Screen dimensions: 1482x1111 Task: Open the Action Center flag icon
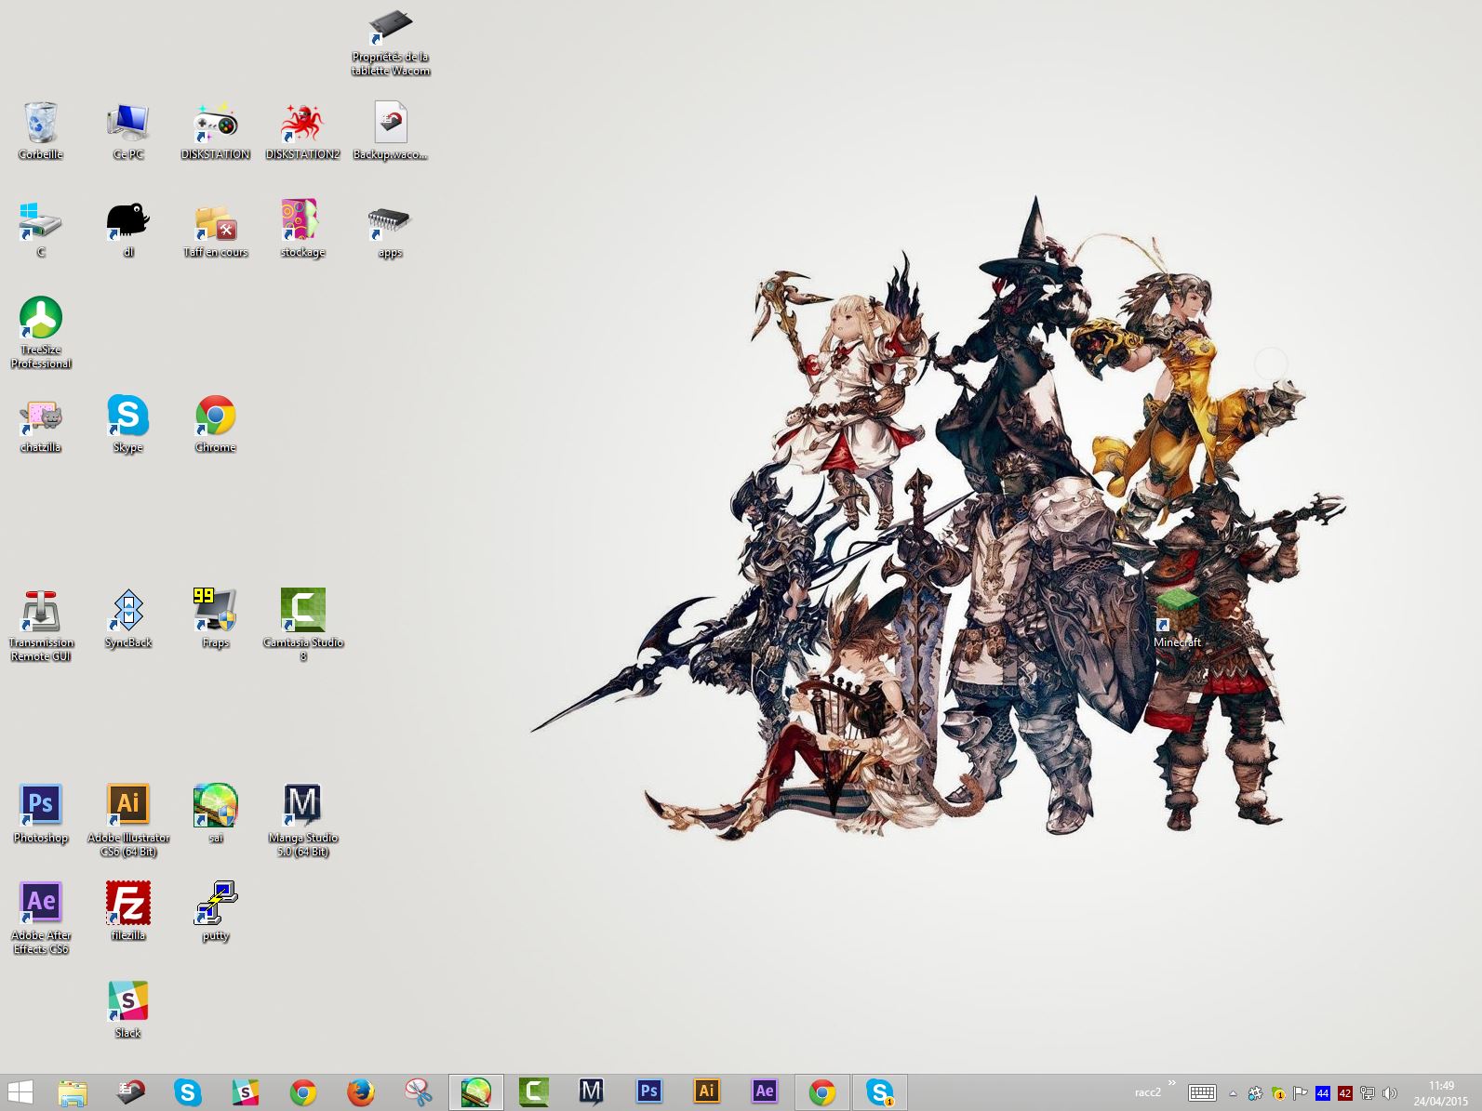pos(1300,1093)
